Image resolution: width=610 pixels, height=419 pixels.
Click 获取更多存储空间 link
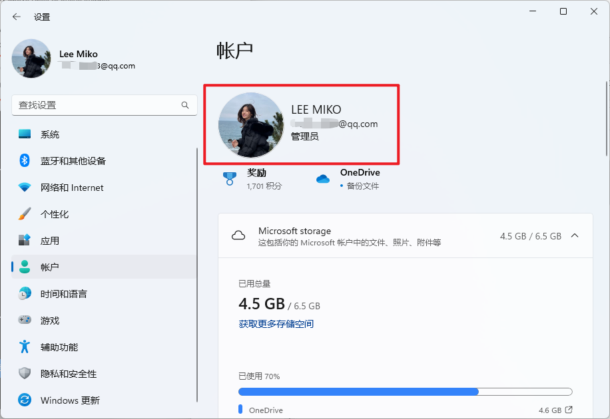click(276, 324)
